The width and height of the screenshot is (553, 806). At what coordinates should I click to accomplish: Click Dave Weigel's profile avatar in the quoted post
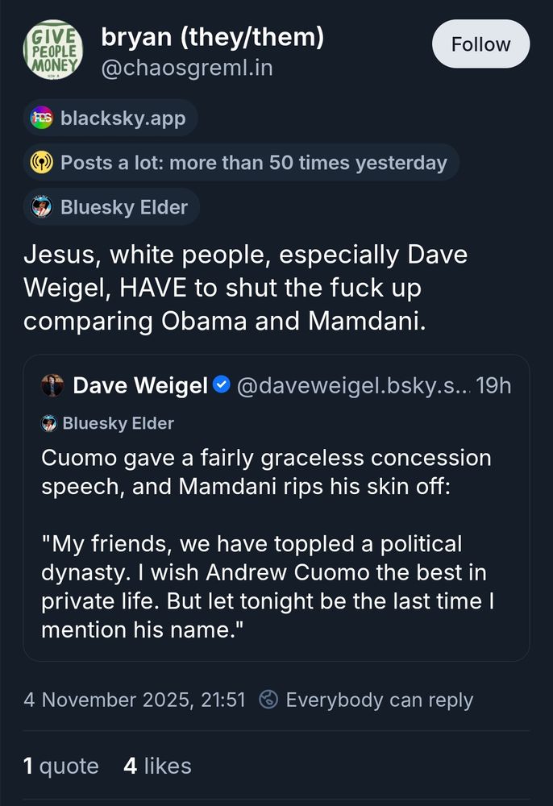(x=51, y=385)
